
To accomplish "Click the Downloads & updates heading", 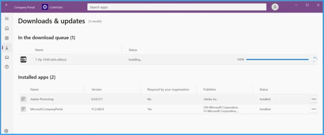I will [x=52, y=21].
